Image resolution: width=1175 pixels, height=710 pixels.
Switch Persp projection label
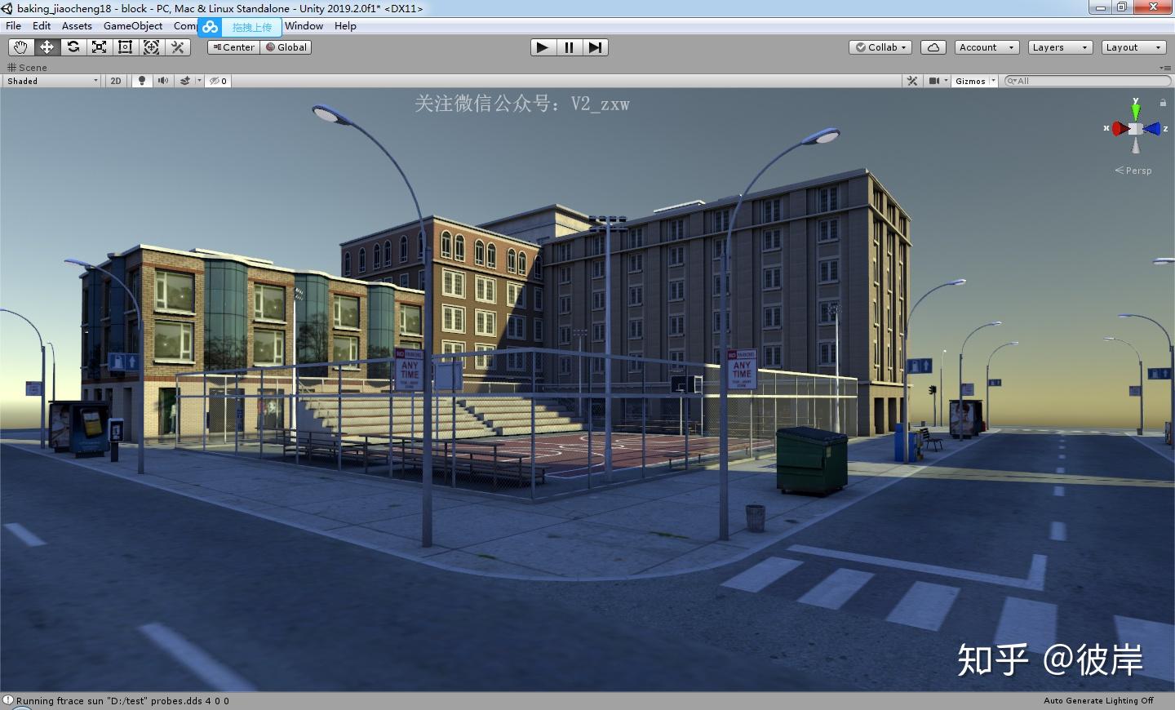click(x=1133, y=171)
